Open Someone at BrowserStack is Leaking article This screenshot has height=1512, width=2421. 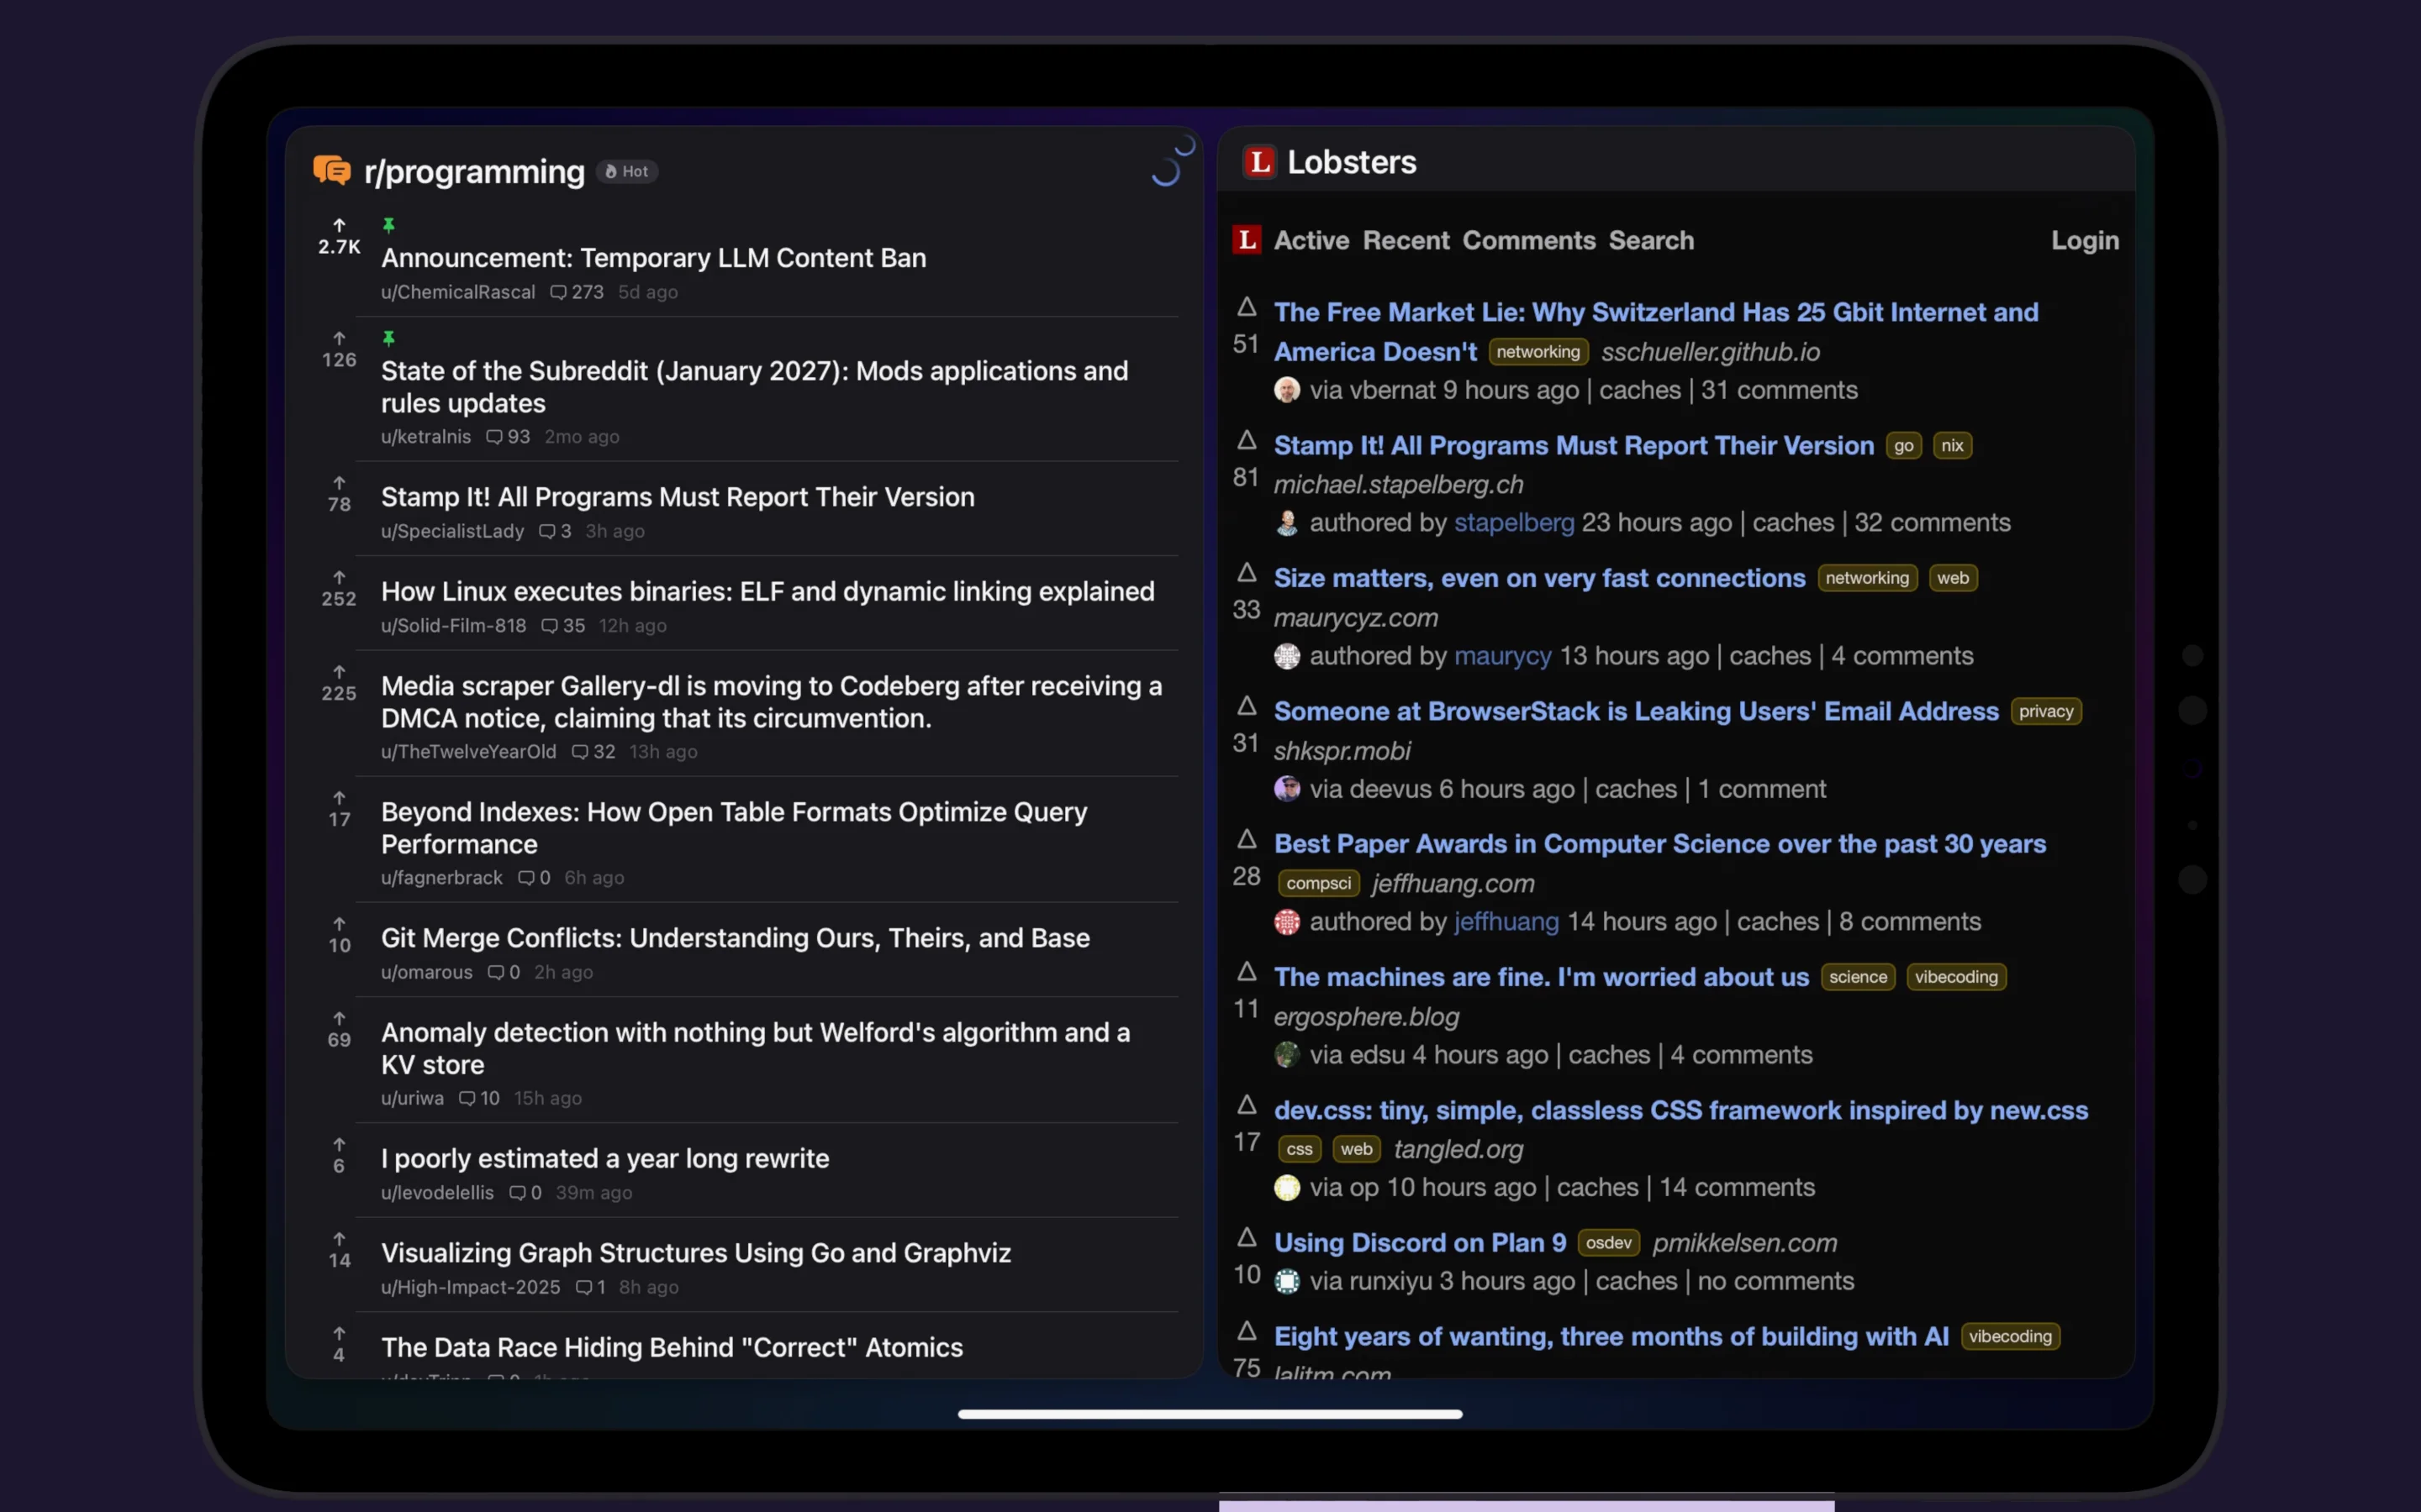point(1636,711)
